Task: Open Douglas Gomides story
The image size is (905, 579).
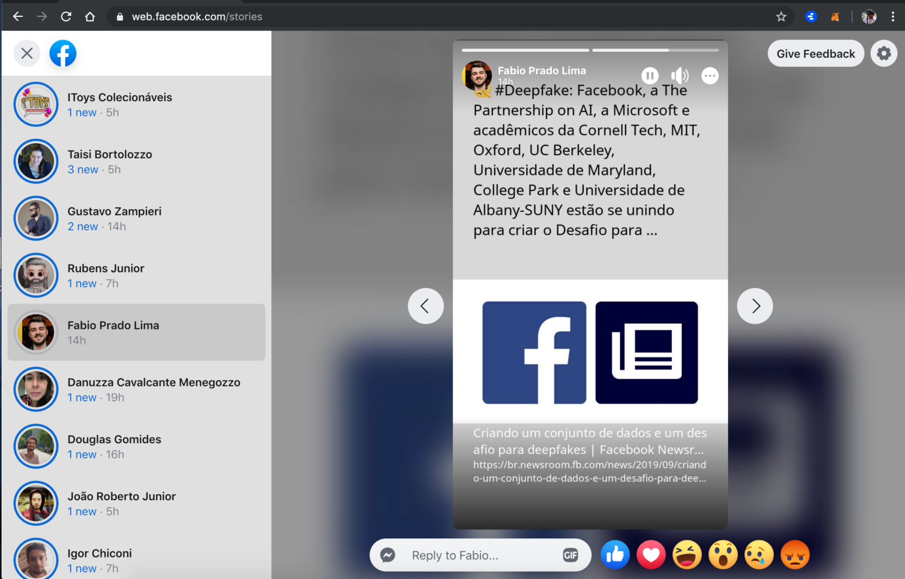Action: [x=136, y=447]
